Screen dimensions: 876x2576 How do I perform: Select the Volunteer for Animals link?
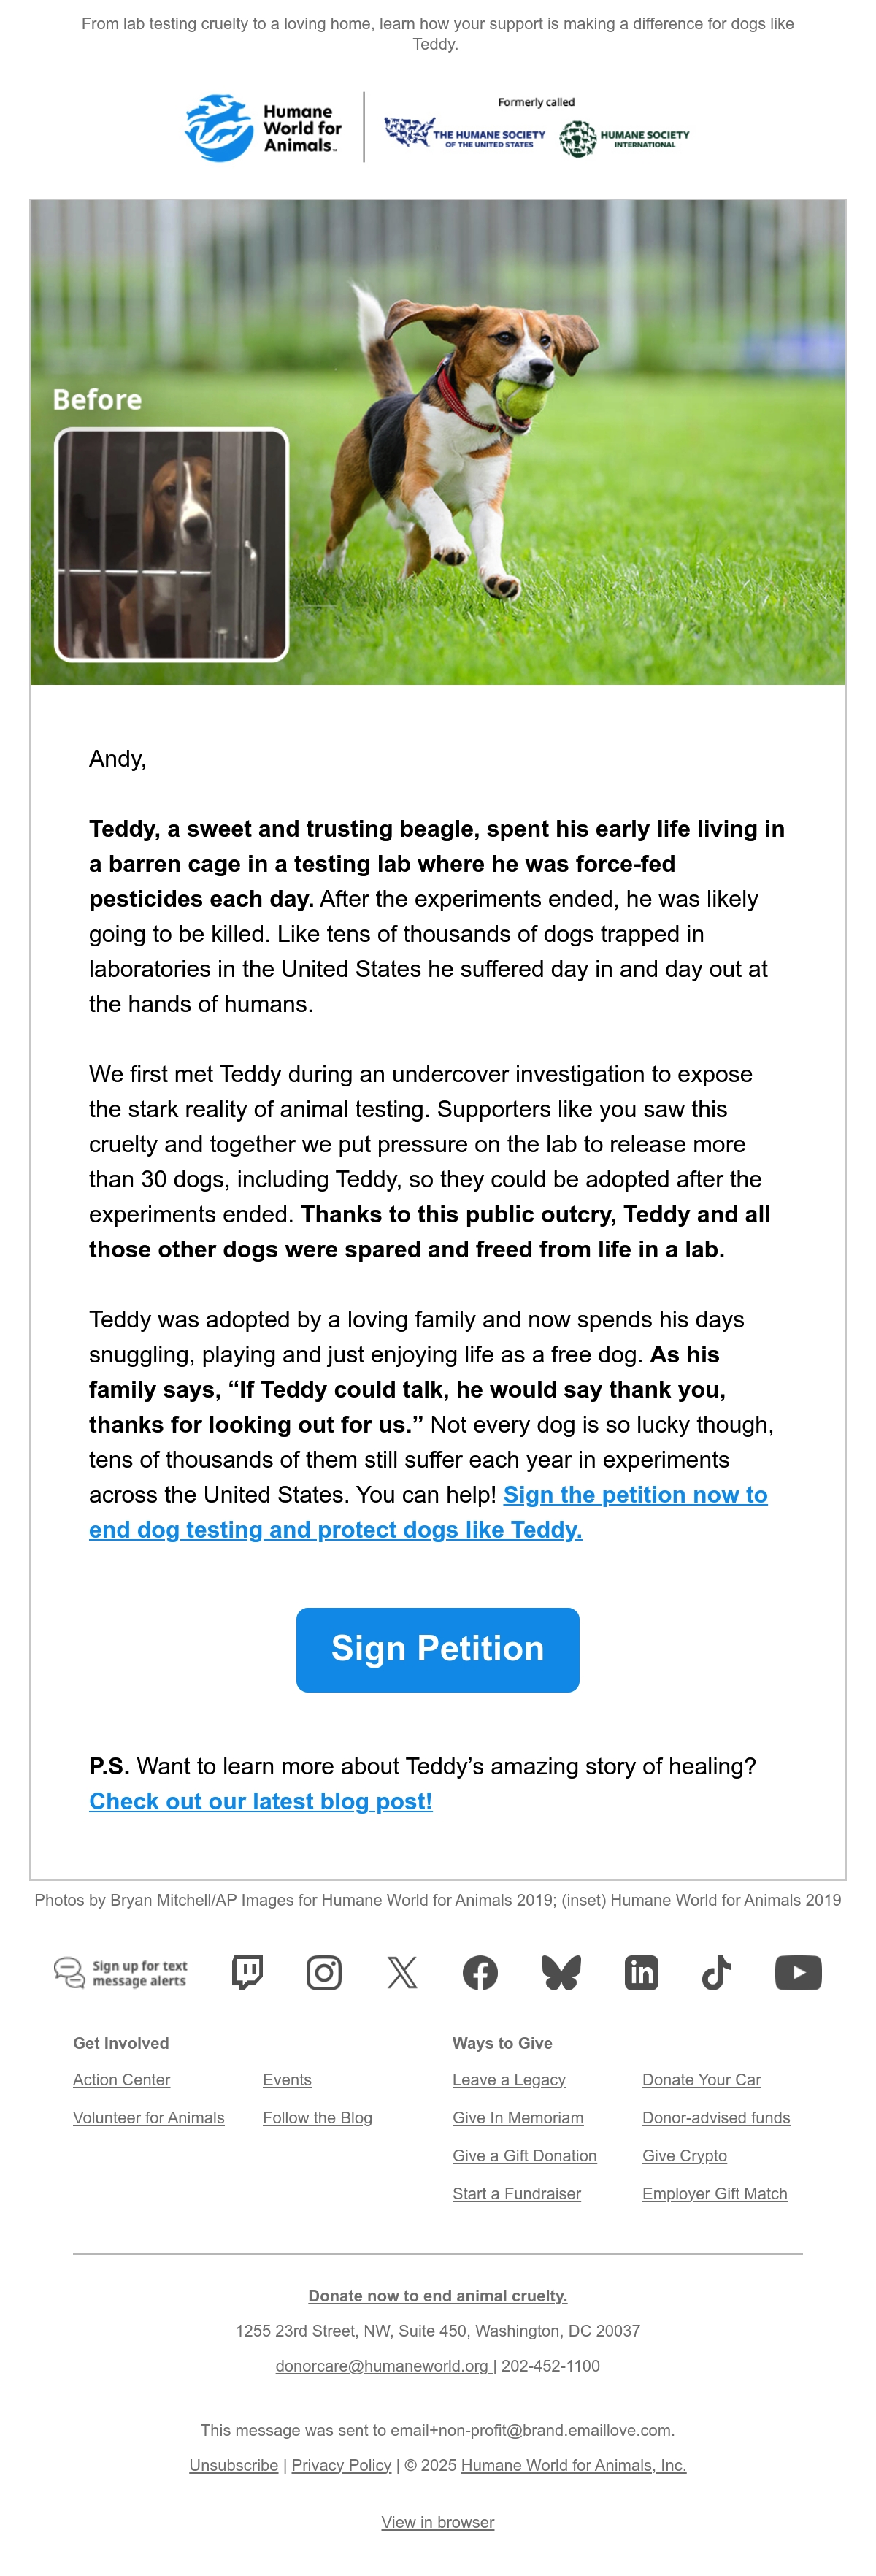point(149,2117)
